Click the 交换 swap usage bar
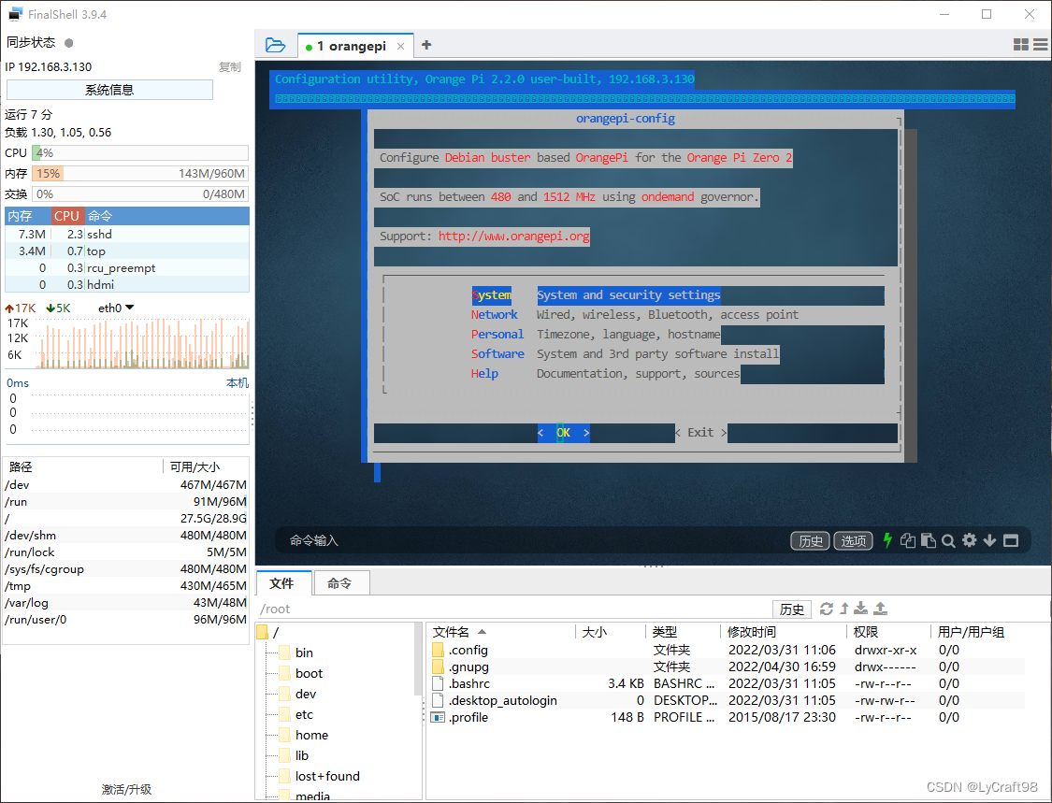Screen dimensions: 1052x803 [140, 194]
